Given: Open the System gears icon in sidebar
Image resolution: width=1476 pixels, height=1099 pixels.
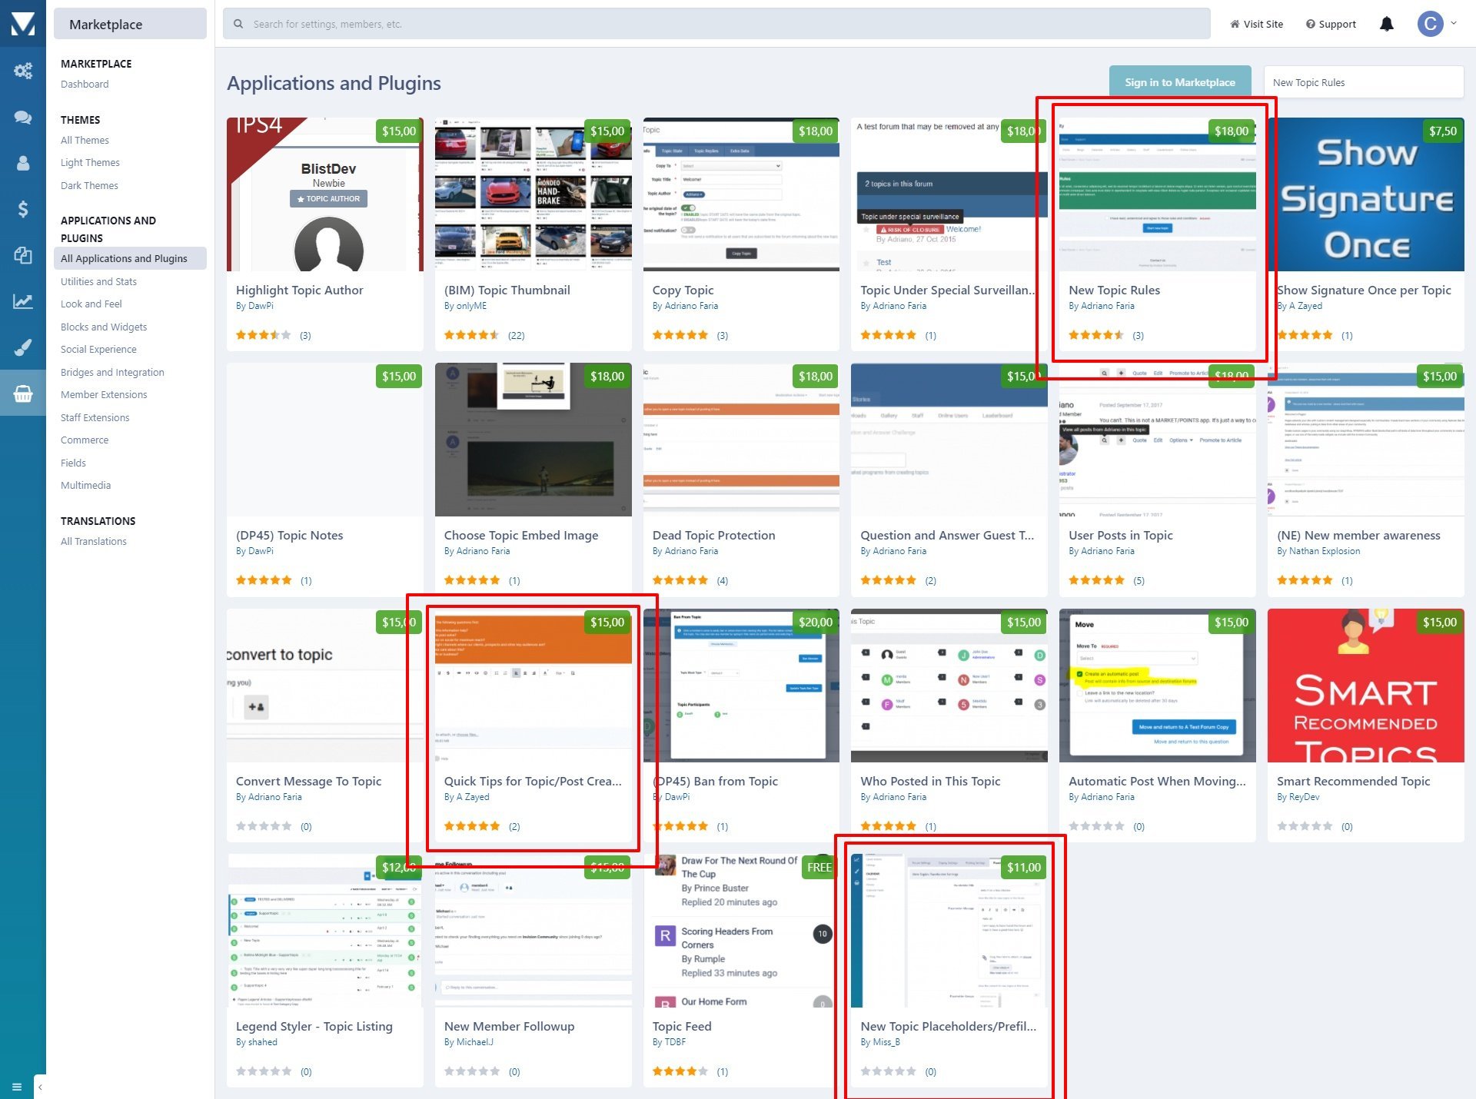Looking at the screenshot, I should pos(23,71).
